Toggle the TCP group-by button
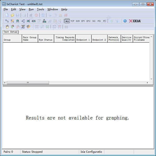Screen dimensions: 156x156 point(73,21)
